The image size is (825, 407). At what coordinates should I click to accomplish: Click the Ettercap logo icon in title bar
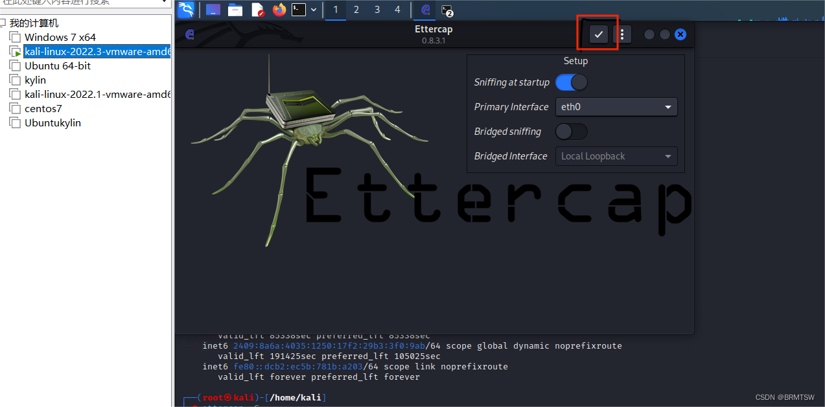click(x=190, y=34)
